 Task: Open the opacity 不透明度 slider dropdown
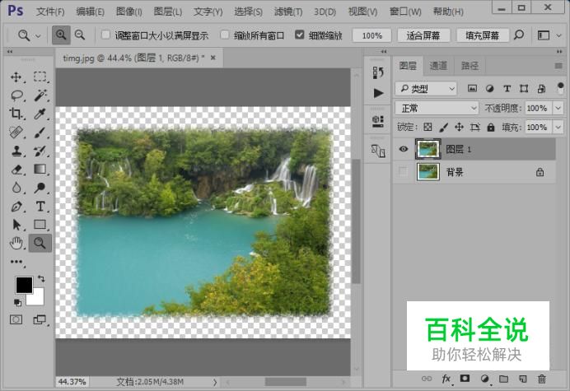click(x=558, y=108)
